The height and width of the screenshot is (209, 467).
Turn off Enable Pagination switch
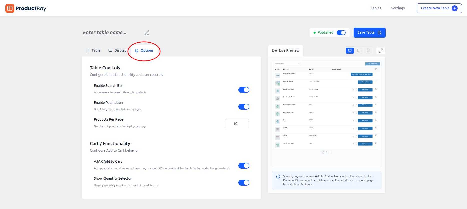pyautogui.click(x=244, y=107)
